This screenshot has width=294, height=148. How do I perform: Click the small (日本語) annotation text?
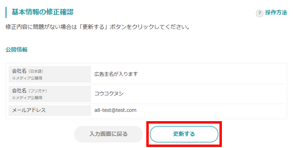(x=36, y=72)
